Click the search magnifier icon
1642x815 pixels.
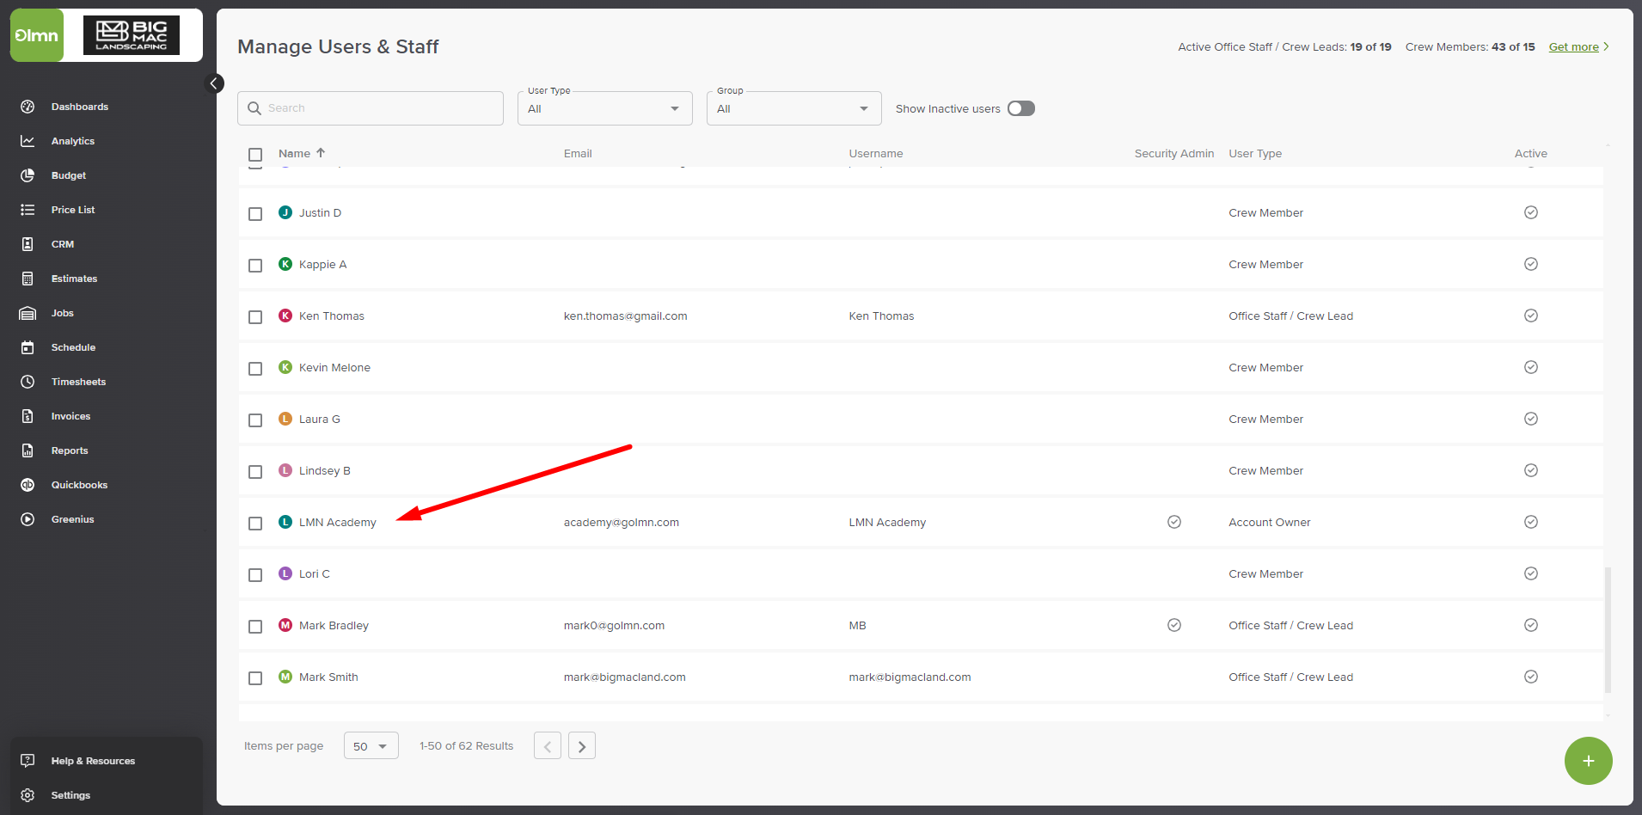254,108
